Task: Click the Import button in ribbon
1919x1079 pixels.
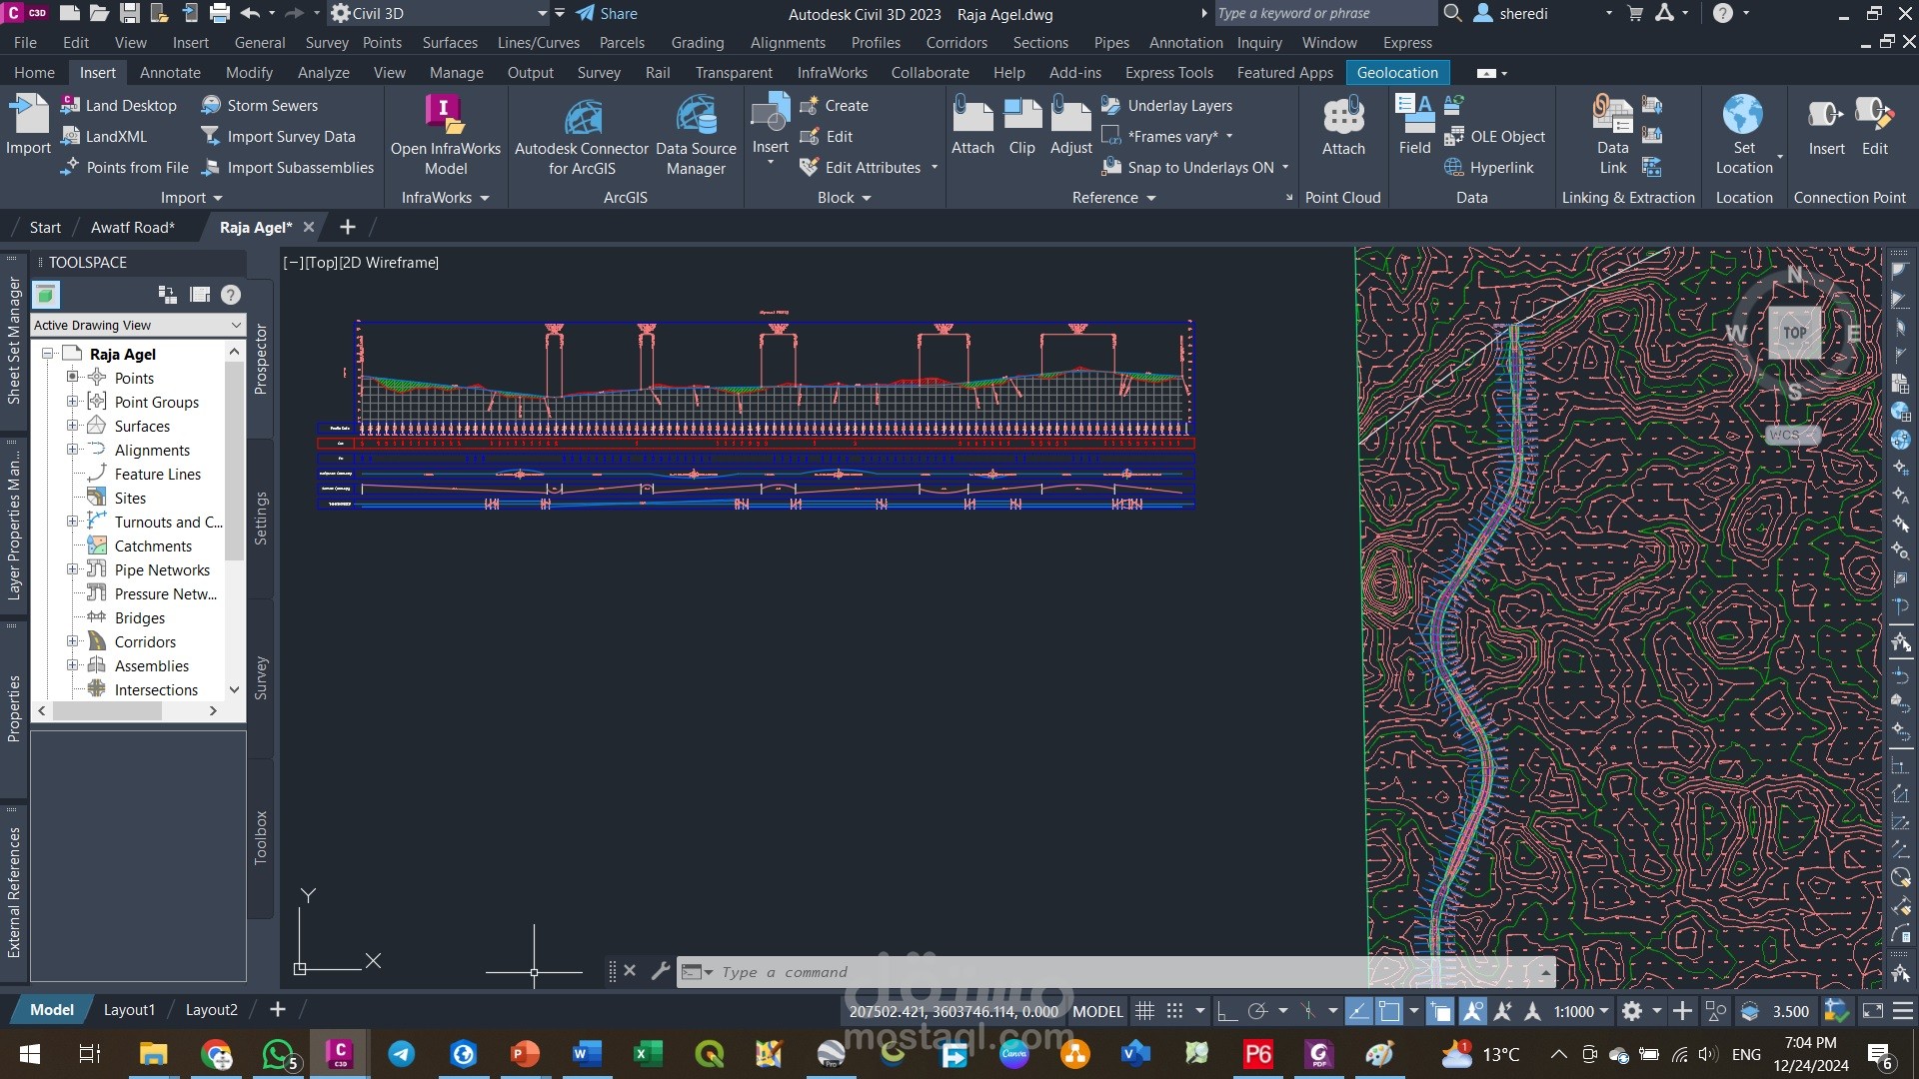Action: (x=28, y=124)
